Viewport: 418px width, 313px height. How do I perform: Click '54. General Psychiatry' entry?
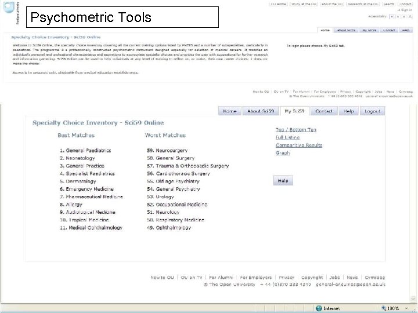(173, 189)
